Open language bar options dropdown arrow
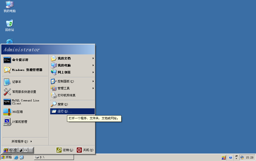 tap(236, 159)
